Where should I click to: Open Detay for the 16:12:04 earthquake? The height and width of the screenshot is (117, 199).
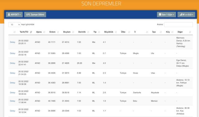[12, 111]
